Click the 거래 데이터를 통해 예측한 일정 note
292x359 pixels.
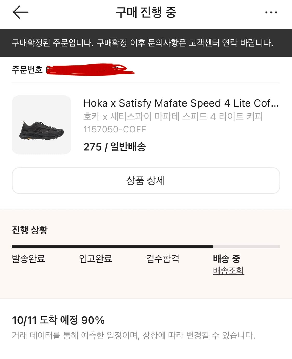tap(133, 335)
